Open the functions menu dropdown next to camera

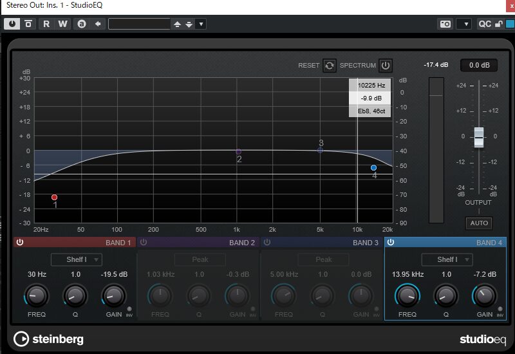(465, 24)
